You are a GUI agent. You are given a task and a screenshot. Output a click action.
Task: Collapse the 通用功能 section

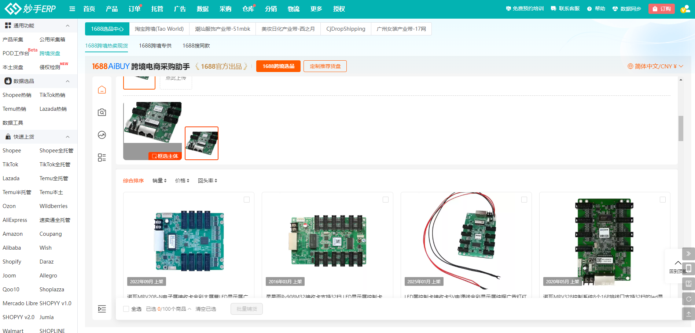(68, 26)
